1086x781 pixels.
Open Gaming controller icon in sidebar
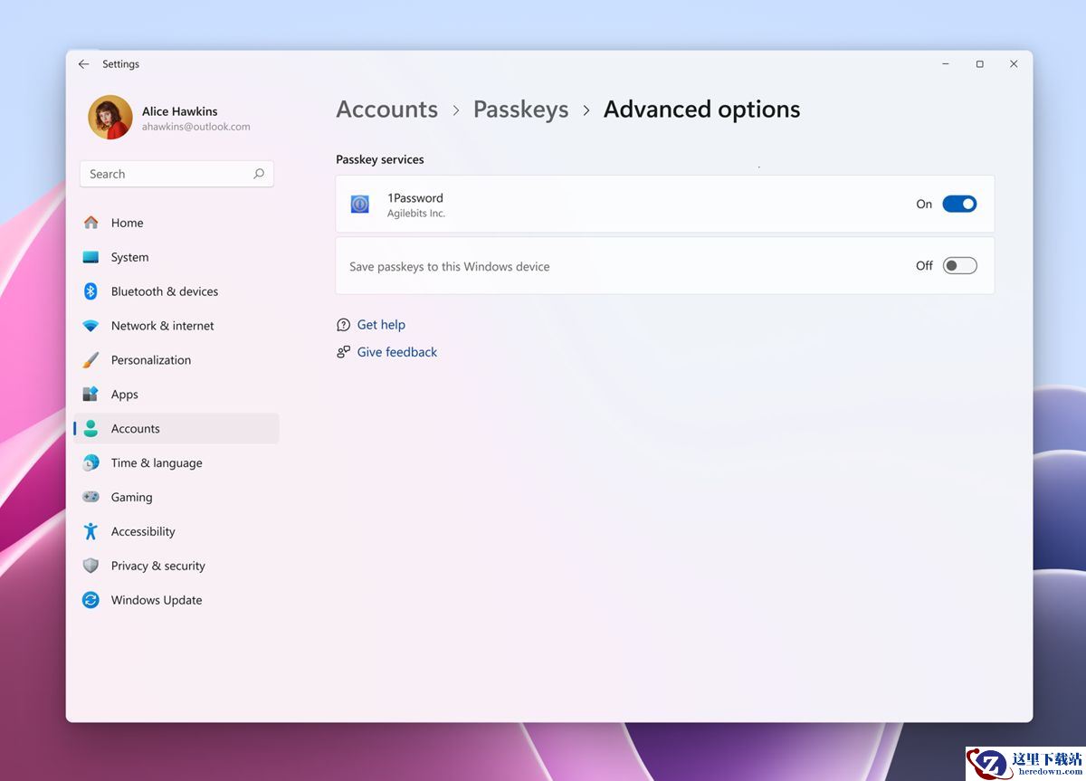click(90, 497)
